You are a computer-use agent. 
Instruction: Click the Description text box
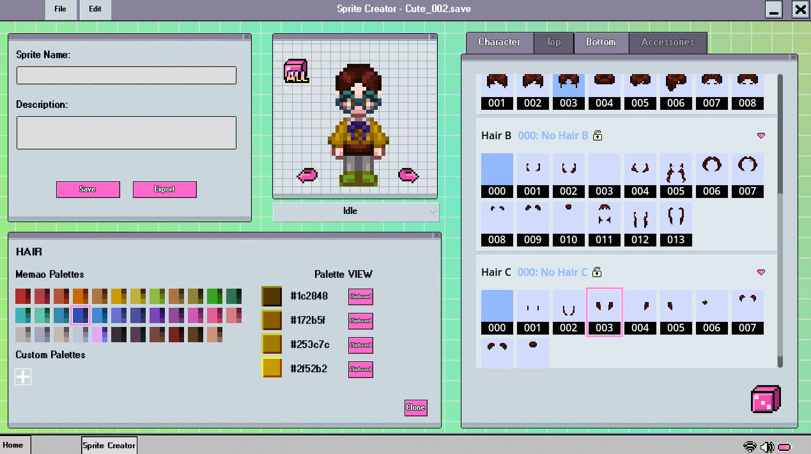(x=127, y=133)
